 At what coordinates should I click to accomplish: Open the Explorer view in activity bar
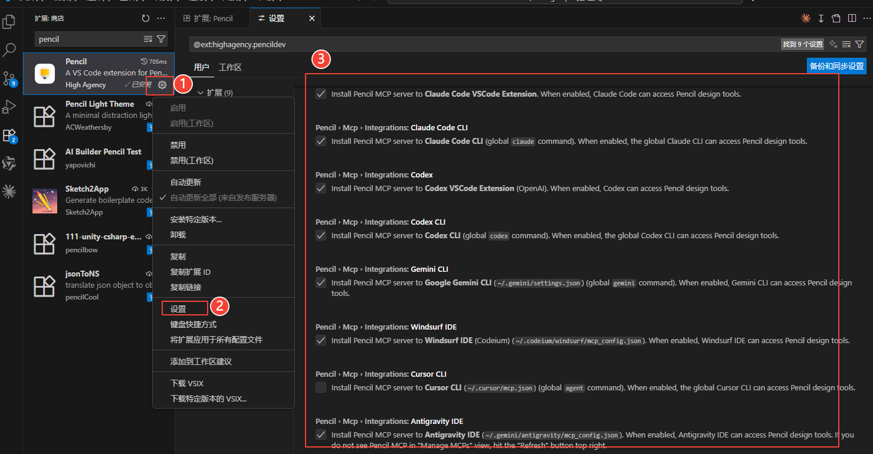click(x=9, y=22)
